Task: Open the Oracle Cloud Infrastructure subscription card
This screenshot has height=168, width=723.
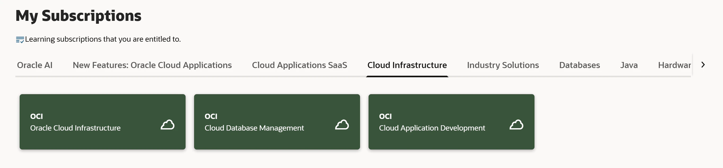Action: 102,122
